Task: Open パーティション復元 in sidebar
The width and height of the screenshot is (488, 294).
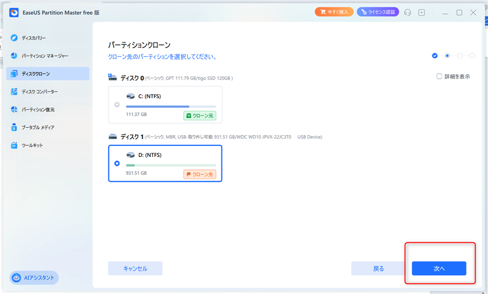Action: click(48, 110)
